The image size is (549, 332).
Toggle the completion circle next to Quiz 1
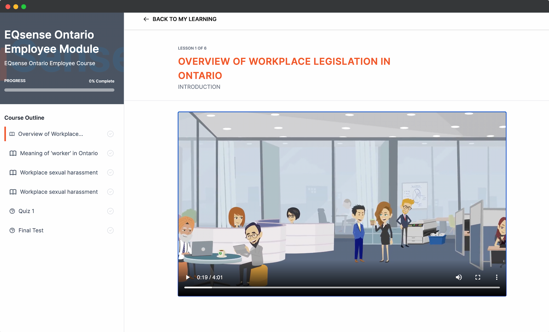111,211
